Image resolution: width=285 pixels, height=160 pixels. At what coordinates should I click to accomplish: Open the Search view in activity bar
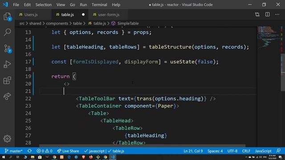coord(7,32)
